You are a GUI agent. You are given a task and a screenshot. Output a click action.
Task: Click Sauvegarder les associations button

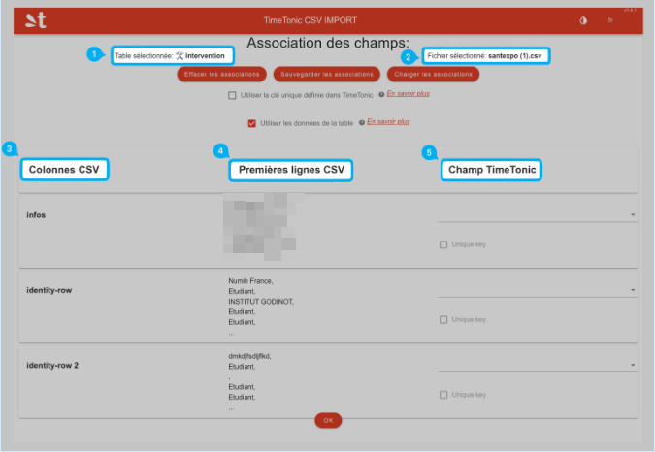click(327, 75)
